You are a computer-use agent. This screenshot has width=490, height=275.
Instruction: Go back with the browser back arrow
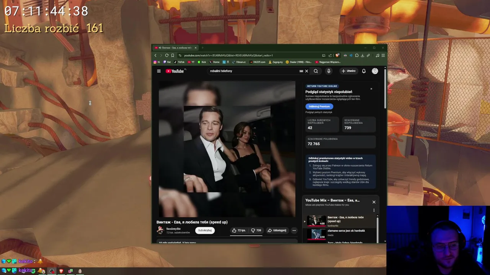(x=155, y=55)
